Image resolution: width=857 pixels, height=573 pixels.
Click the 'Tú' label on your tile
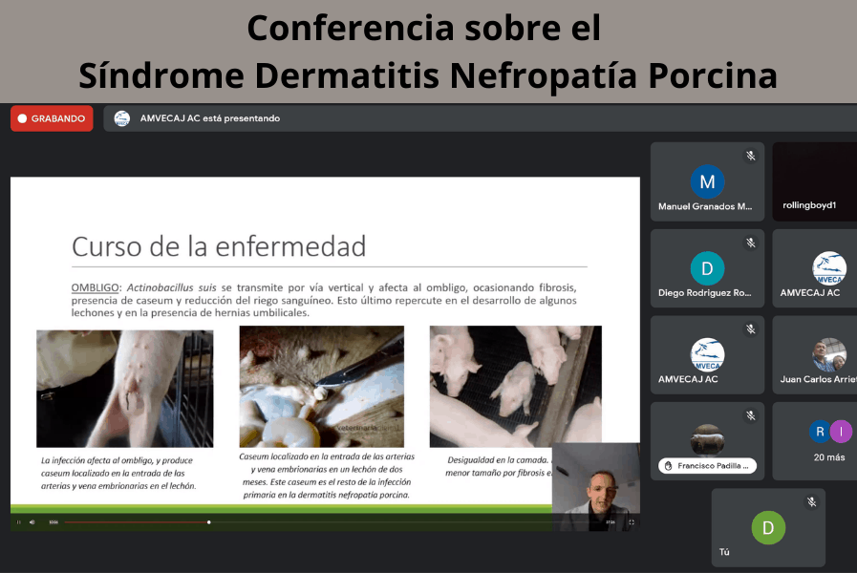(x=724, y=552)
